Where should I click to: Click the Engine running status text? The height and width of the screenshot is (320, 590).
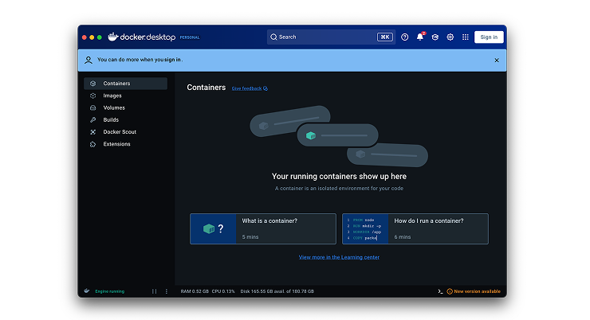pos(109,291)
